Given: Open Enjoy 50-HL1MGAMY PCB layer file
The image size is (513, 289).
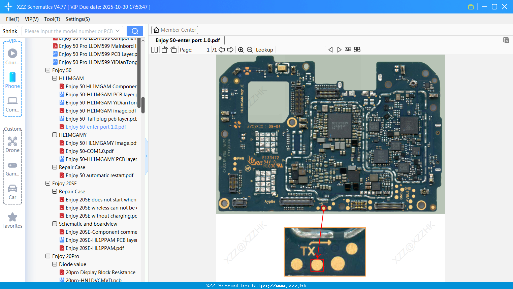Looking at the screenshot, I should click(98, 159).
